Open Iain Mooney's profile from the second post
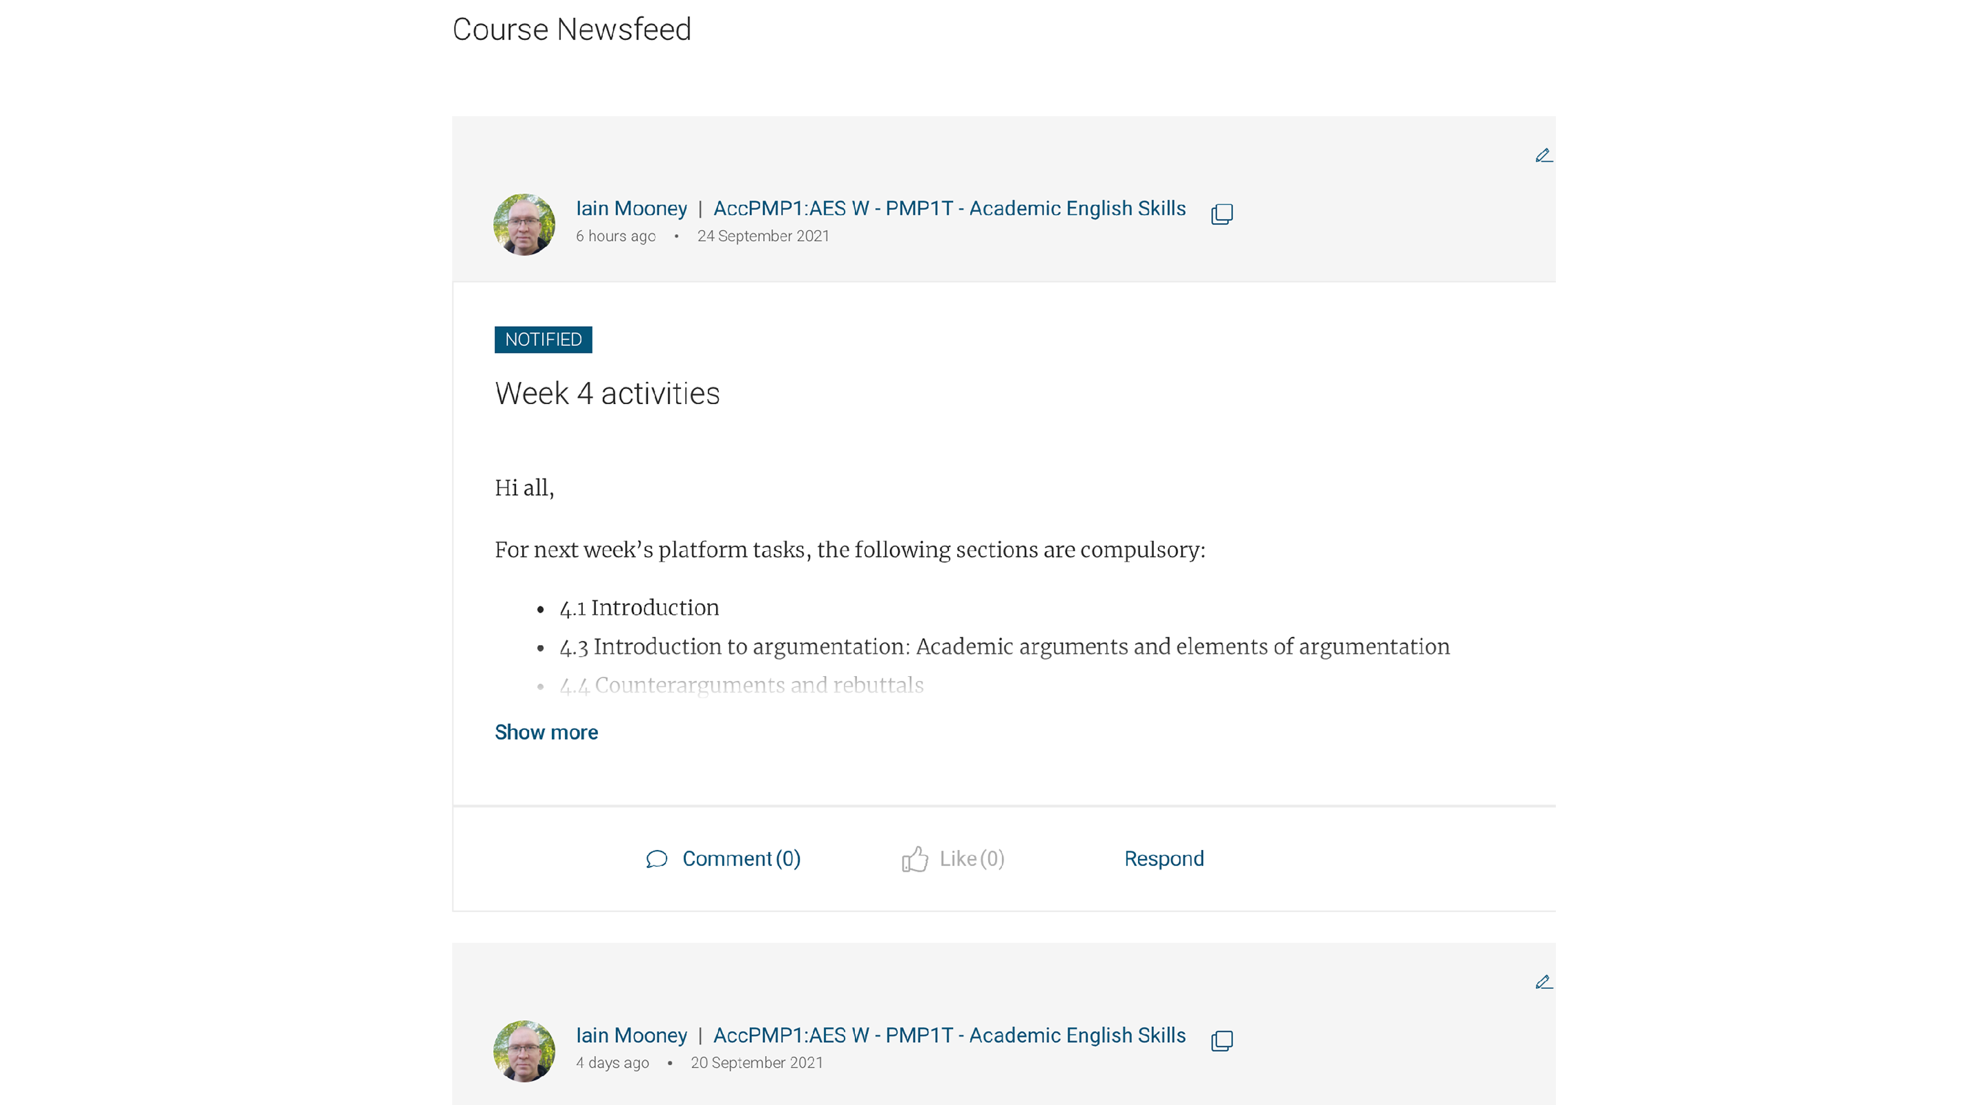 pyautogui.click(x=631, y=1035)
